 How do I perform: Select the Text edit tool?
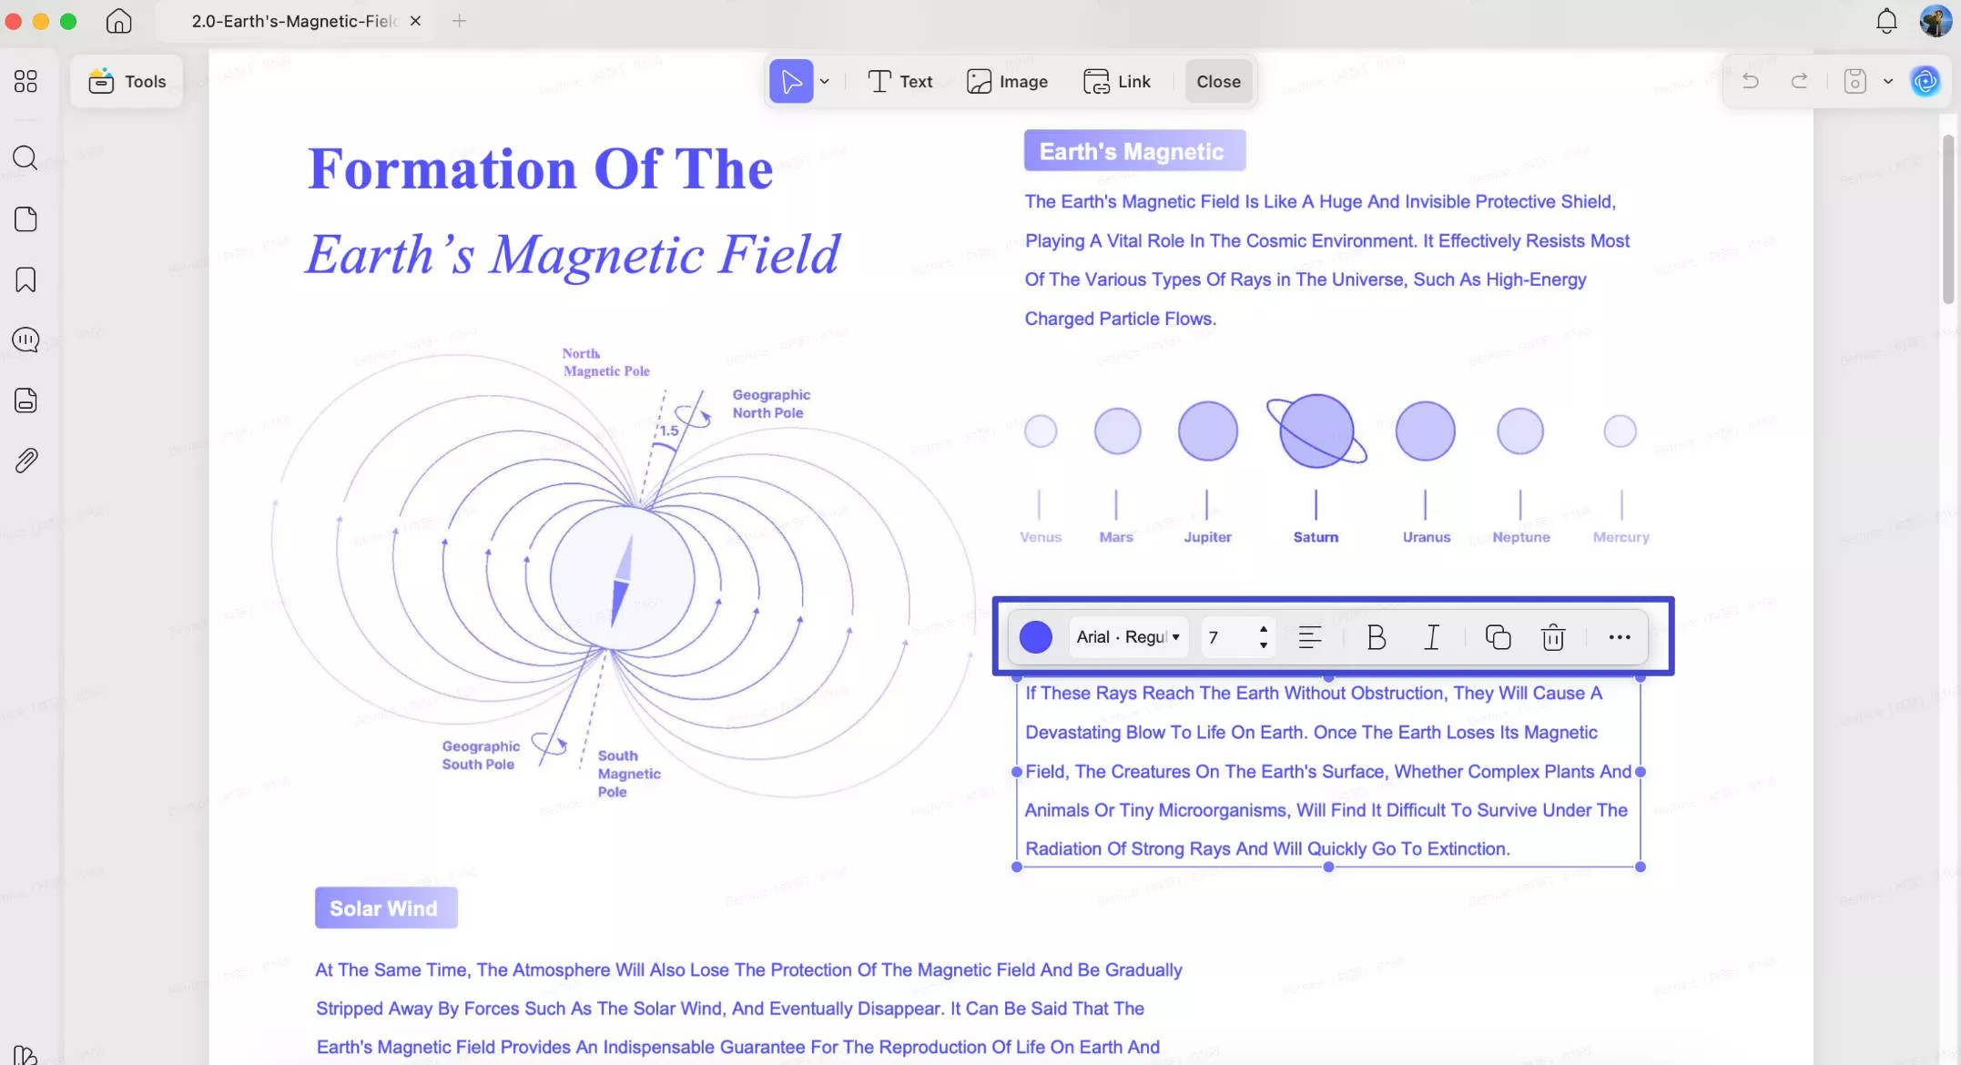pyautogui.click(x=899, y=81)
